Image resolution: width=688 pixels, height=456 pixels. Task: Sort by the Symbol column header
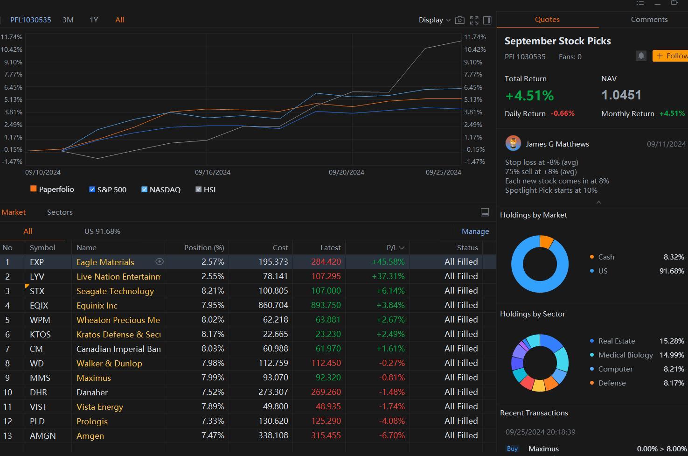coord(42,248)
